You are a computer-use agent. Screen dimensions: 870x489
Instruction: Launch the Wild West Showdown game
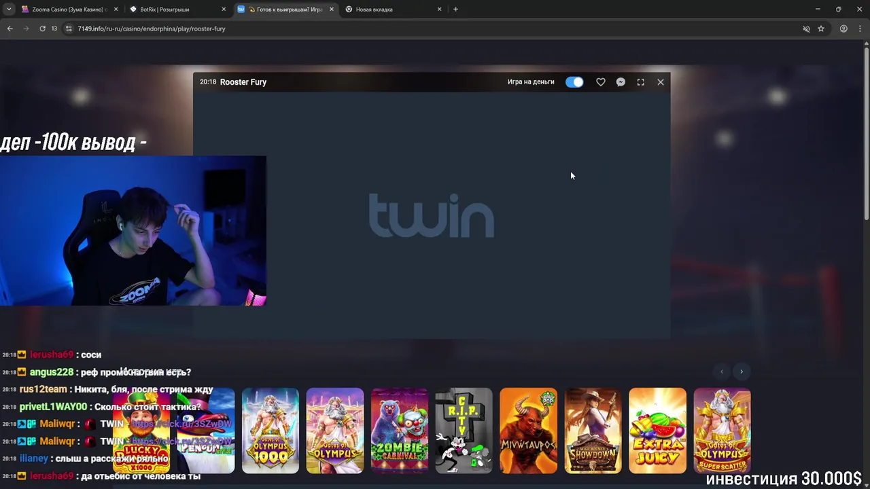pos(593,431)
